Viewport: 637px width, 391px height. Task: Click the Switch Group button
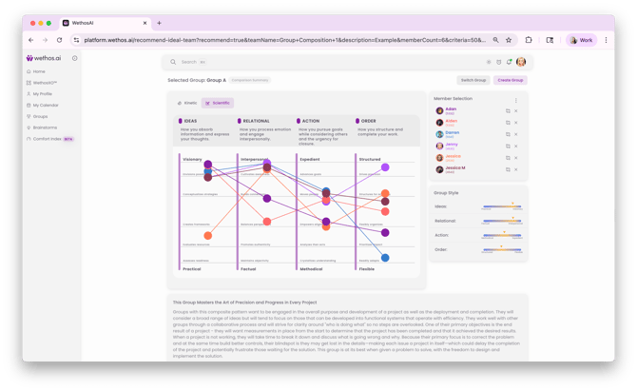point(473,80)
